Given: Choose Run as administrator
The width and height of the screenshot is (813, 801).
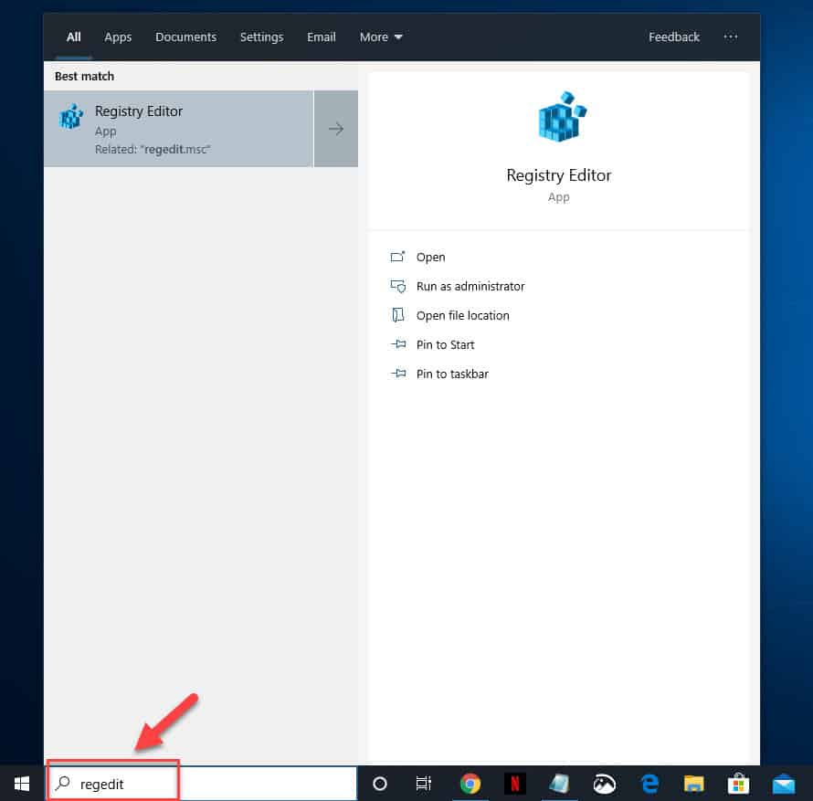Looking at the screenshot, I should coord(470,286).
